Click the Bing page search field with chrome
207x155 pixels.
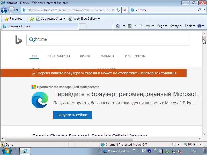108,40
